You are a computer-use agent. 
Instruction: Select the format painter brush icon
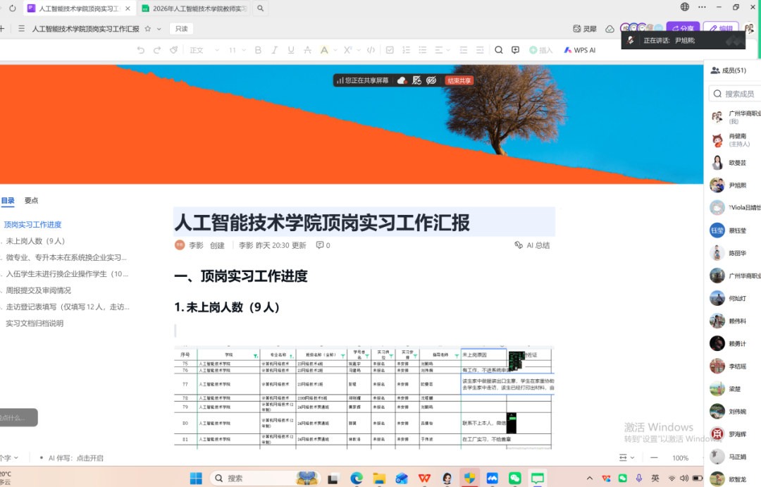click(174, 50)
